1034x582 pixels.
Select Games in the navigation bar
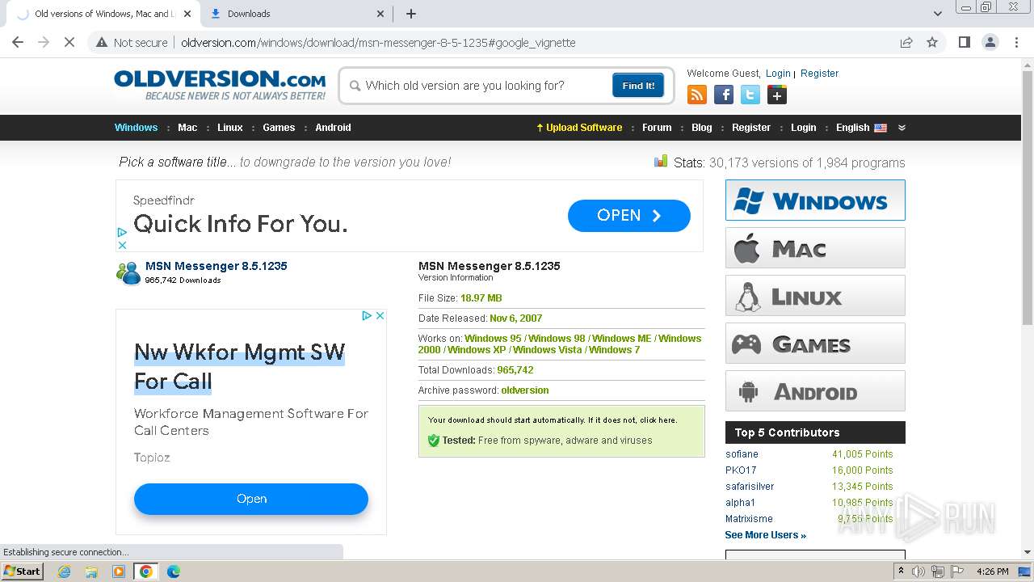point(279,128)
